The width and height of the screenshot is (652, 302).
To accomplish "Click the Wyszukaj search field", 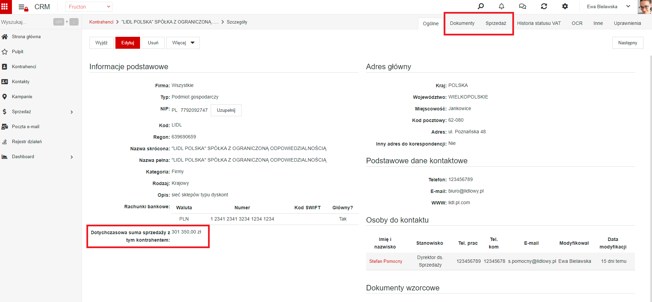I will tap(26, 22).
